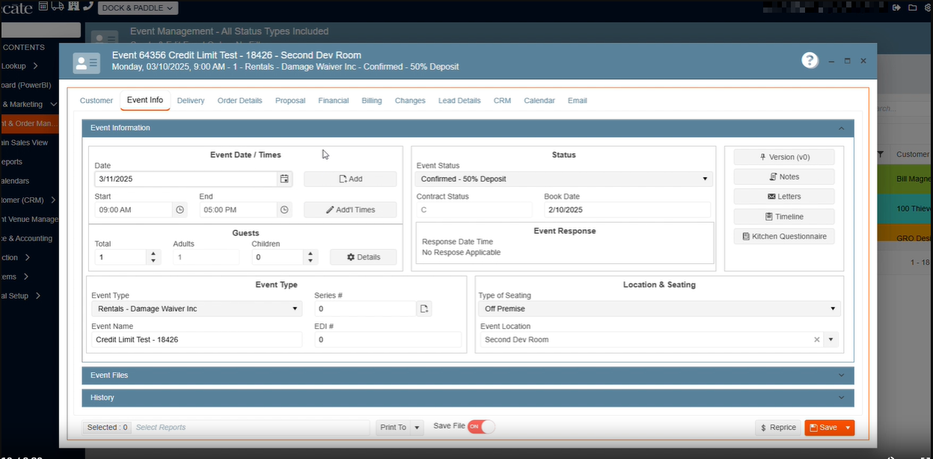Switch to the Order Details tab
933x459 pixels.
[239, 101]
